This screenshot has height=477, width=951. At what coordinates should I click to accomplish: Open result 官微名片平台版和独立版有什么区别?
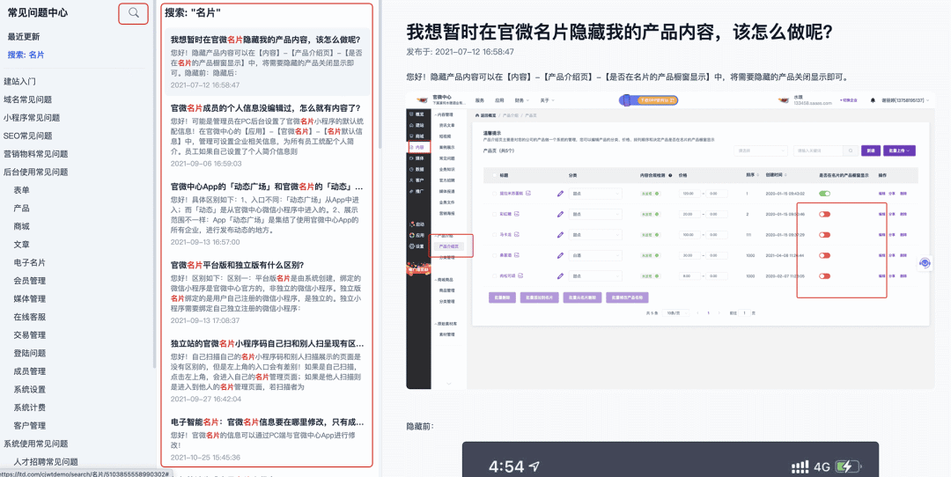click(267, 293)
